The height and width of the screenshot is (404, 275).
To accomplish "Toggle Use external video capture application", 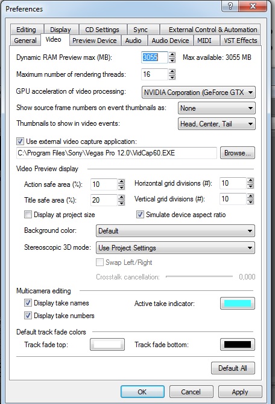I will (20, 141).
